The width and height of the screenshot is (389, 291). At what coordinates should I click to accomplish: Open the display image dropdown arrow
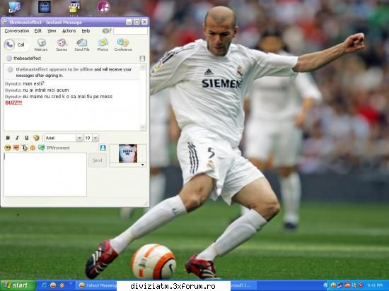click(x=143, y=165)
